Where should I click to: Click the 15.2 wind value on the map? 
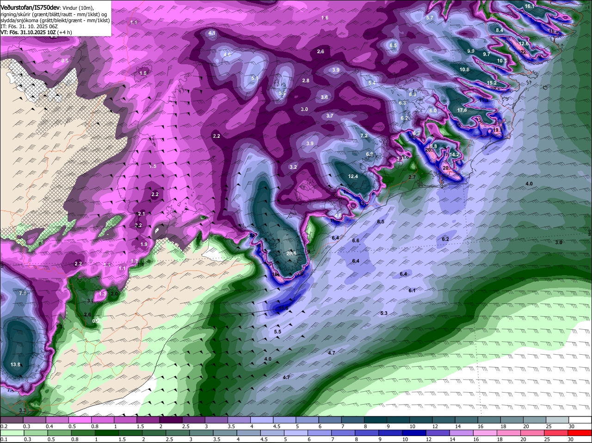tap(492, 83)
